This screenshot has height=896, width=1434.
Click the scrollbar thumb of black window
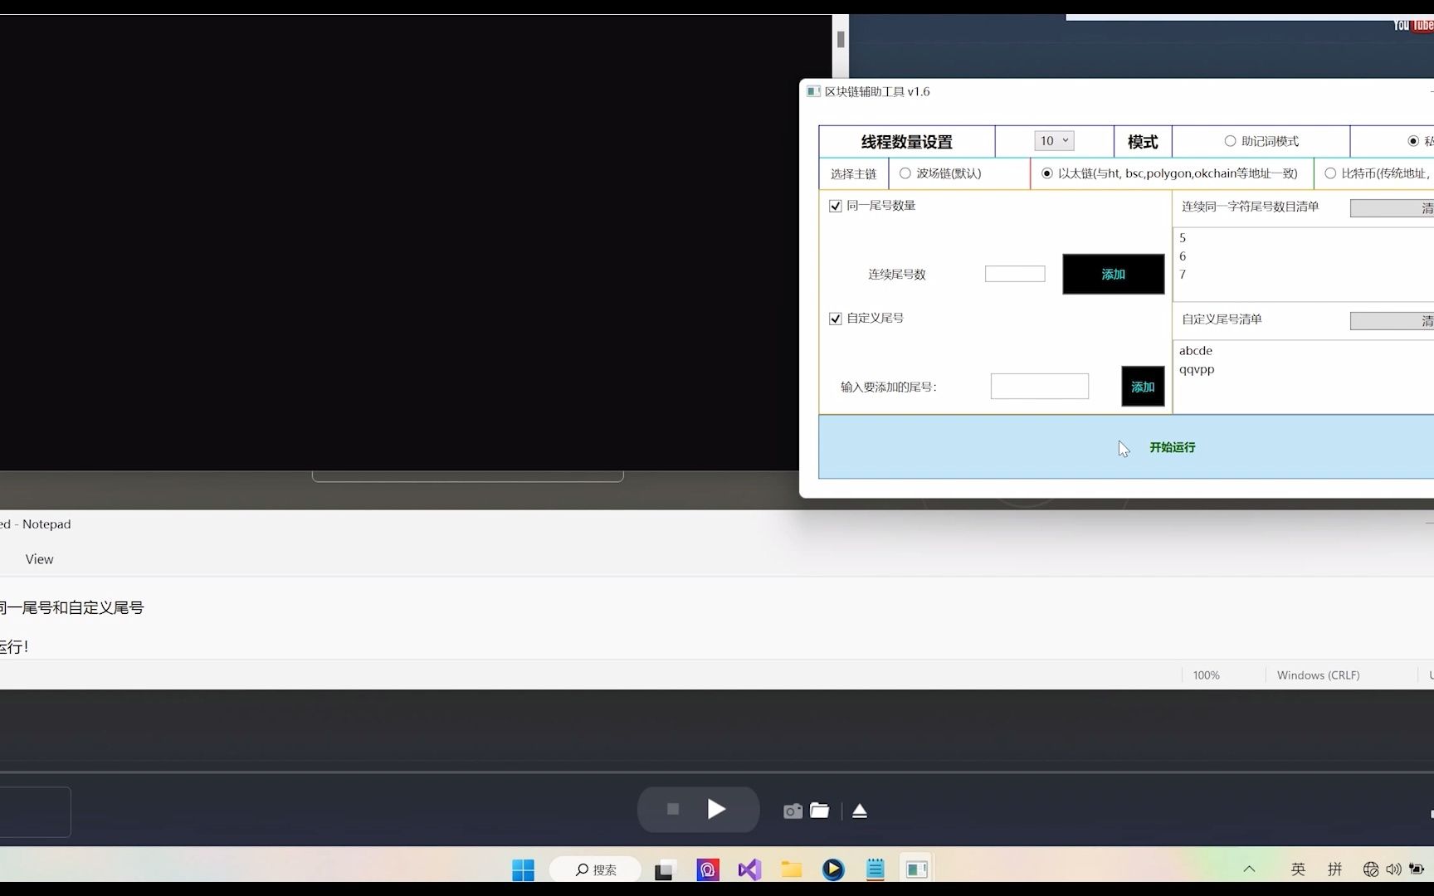point(841,38)
